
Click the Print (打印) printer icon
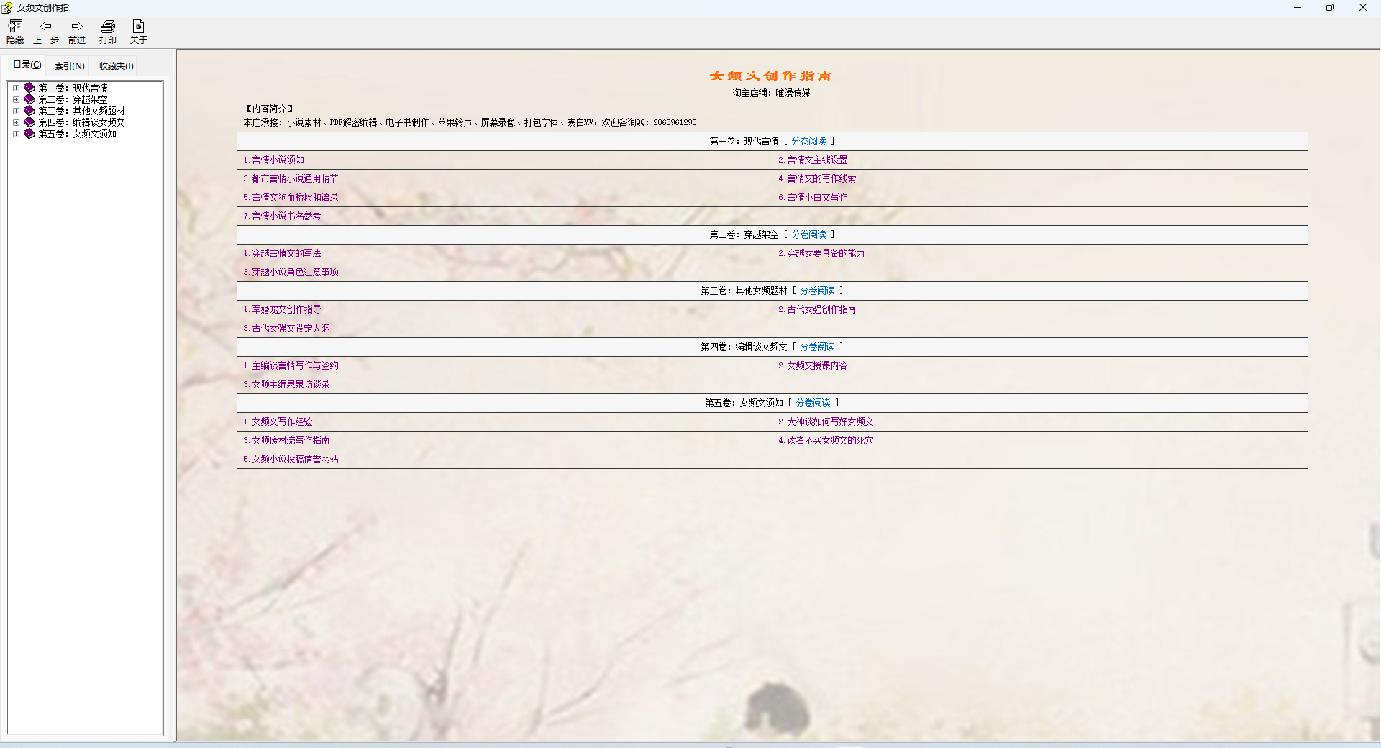pos(108,27)
